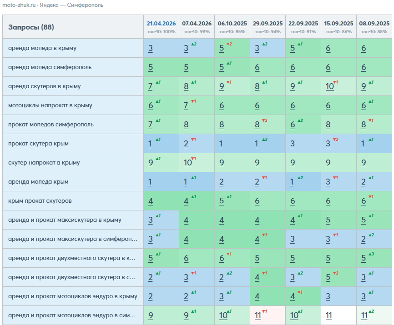Open the 15.09.2025 date header
This screenshot has height=325, width=394.
[x=338, y=24]
